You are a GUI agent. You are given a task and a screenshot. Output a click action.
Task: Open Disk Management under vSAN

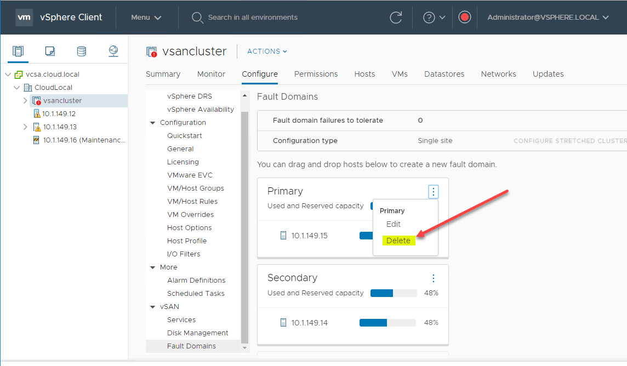tap(197, 333)
